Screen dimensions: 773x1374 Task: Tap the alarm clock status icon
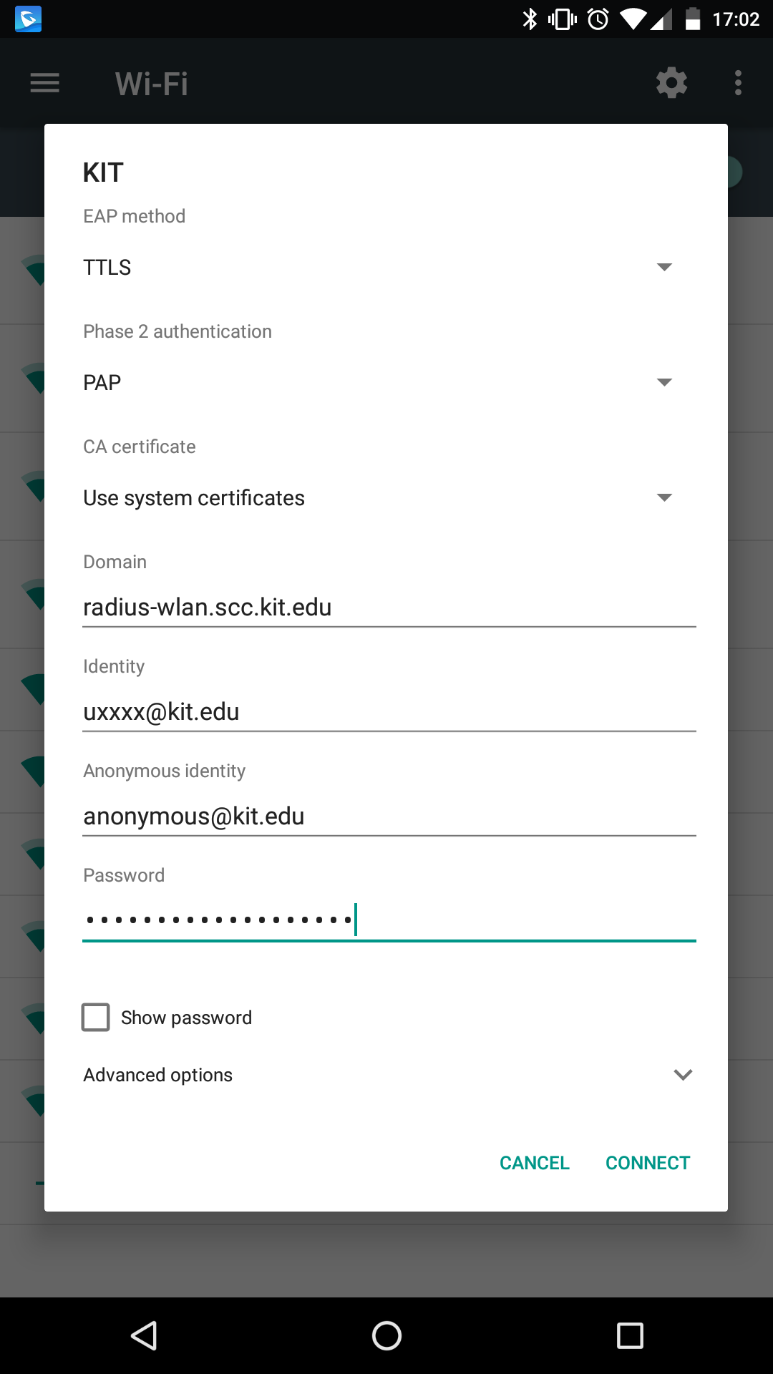598,19
